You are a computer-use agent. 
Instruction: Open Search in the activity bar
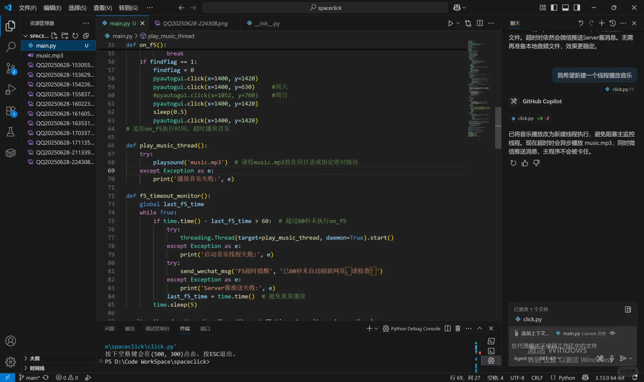tap(11, 47)
